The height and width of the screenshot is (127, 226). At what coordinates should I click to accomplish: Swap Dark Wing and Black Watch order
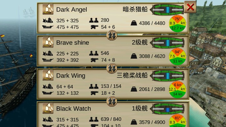[112, 101]
